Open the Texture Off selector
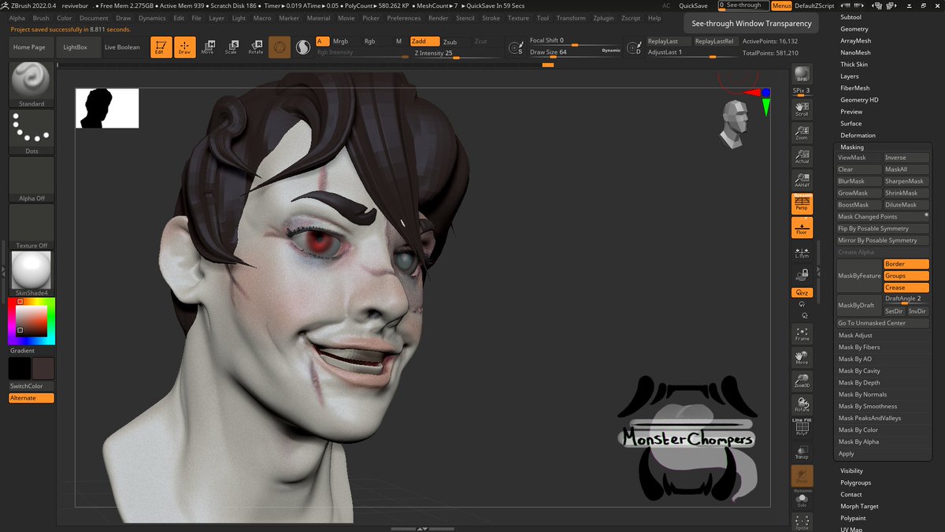The height and width of the screenshot is (532, 945). click(x=31, y=226)
